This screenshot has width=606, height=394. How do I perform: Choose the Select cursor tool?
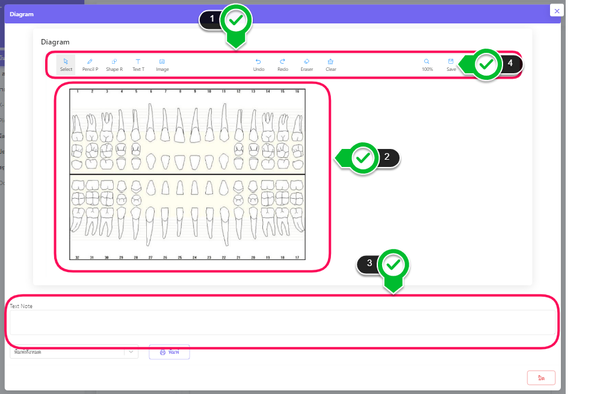click(66, 64)
